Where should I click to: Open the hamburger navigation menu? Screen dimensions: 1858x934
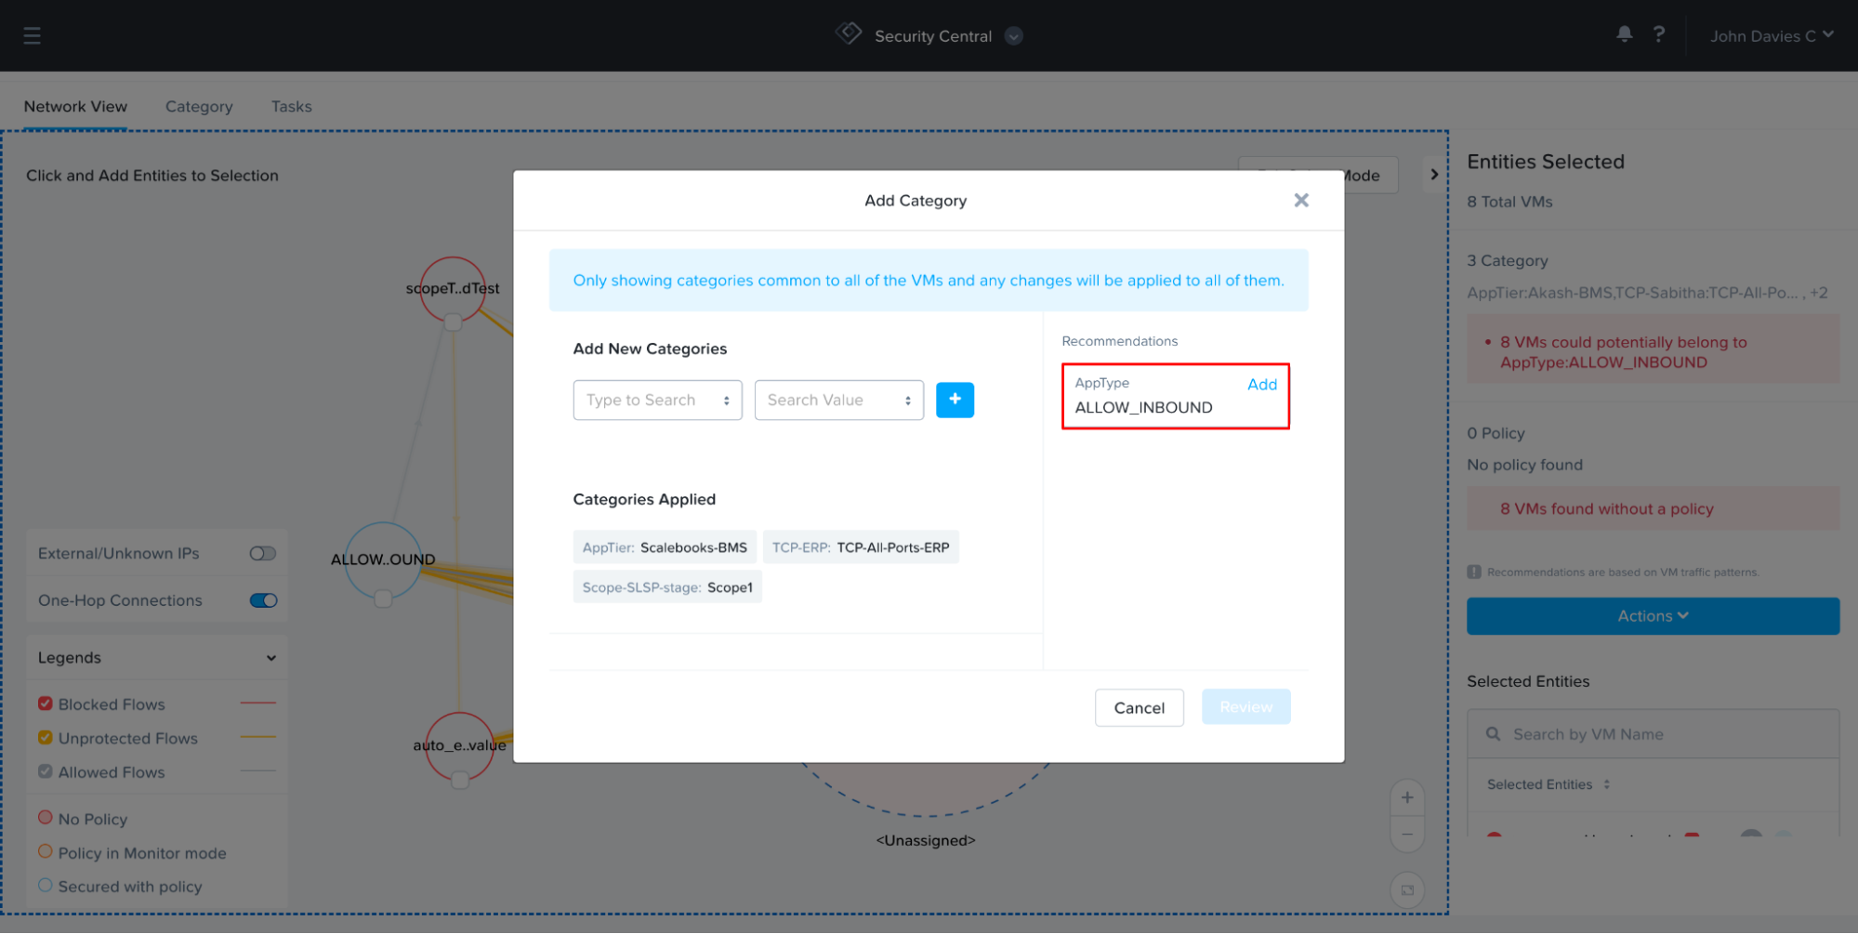pyautogui.click(x=32, y=35)
